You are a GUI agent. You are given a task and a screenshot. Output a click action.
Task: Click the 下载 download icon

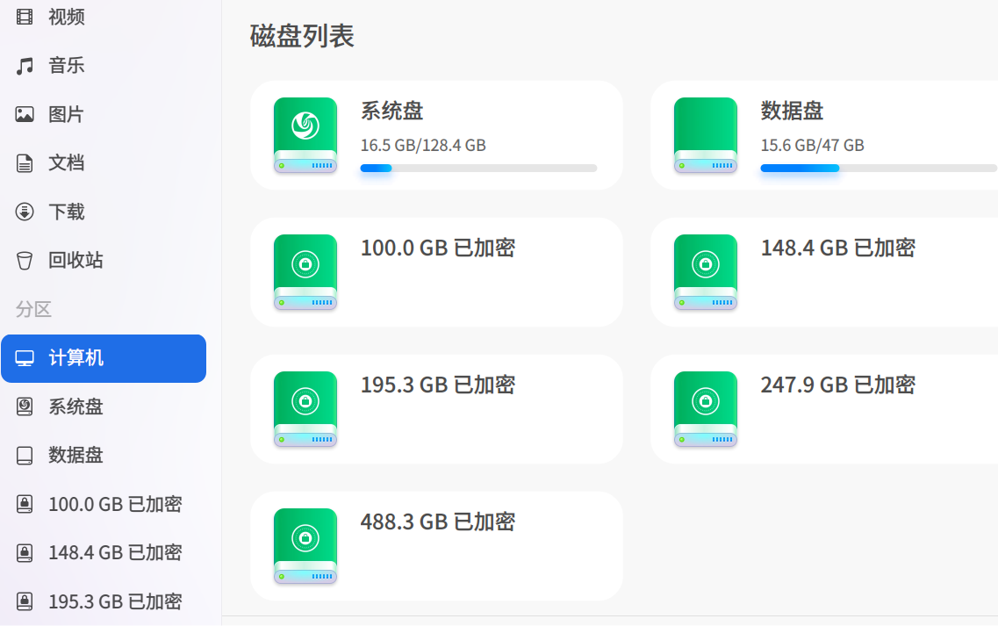25,212
